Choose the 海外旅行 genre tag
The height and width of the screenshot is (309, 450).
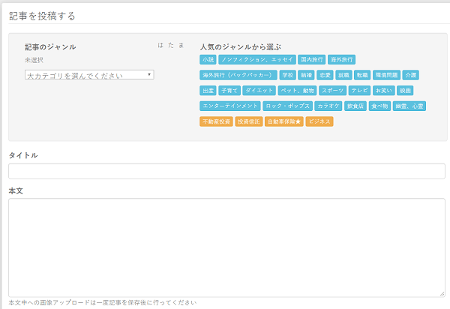click(341, 60)
